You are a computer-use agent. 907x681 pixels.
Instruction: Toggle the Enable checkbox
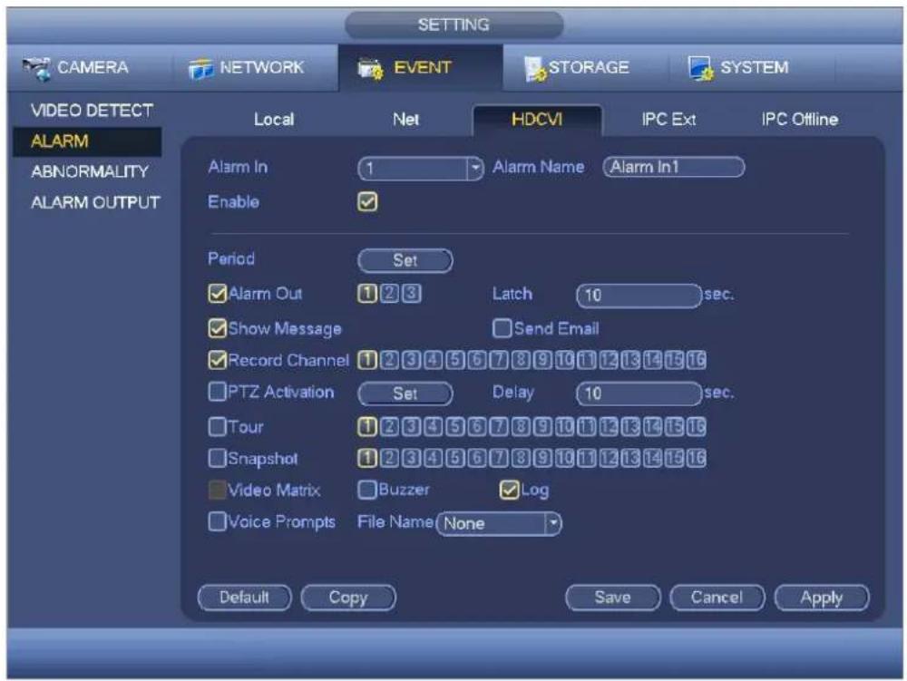(x=368, y=201)
